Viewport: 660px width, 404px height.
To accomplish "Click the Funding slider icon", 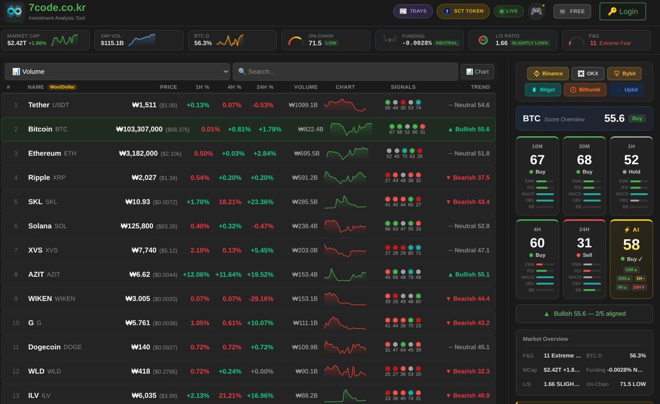I will [389, 40].
